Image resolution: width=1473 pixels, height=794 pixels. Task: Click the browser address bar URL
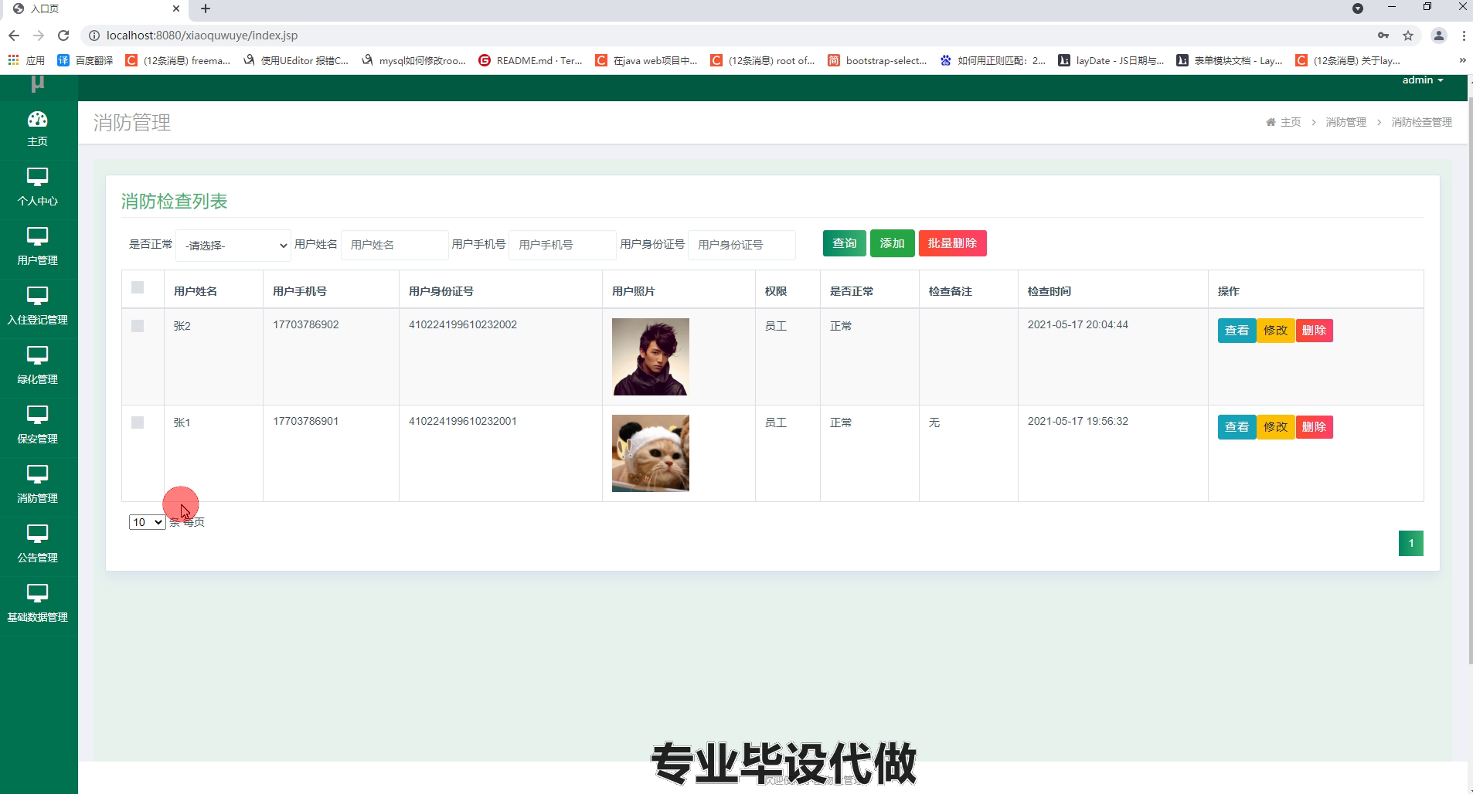[202, 36]
